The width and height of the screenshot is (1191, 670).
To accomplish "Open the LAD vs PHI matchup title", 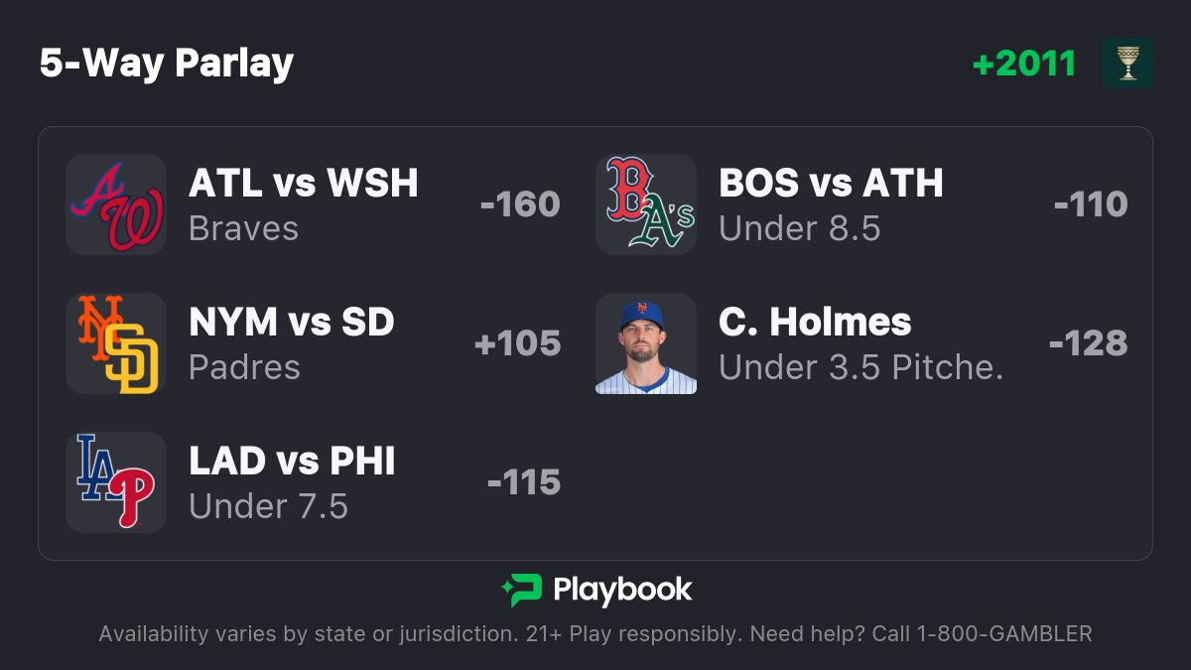I will click(292, 461).
